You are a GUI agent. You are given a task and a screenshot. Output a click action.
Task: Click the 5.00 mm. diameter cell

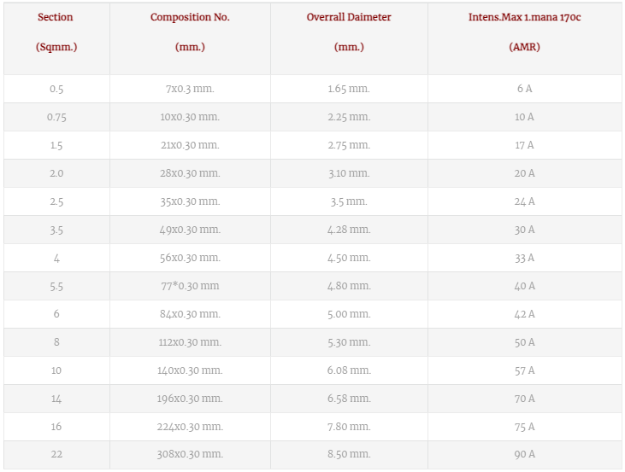point(349,314)
